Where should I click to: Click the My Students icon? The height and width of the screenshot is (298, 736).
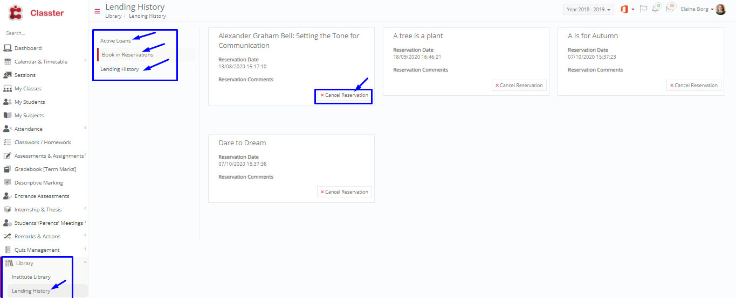point(8,102)
